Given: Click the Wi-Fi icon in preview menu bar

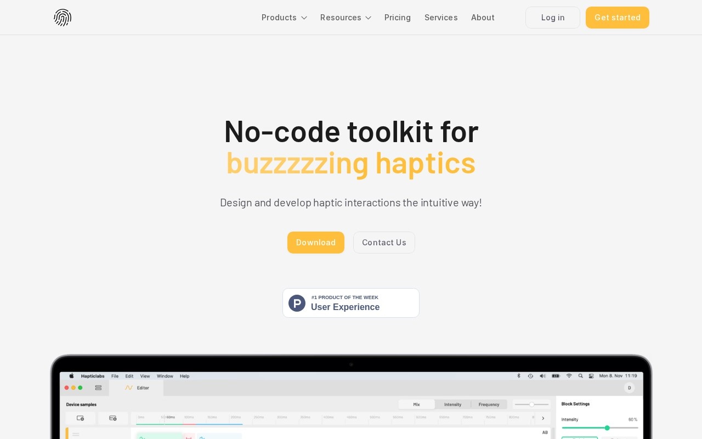Looking at the screenshot, I should click(x=569, y=376).
